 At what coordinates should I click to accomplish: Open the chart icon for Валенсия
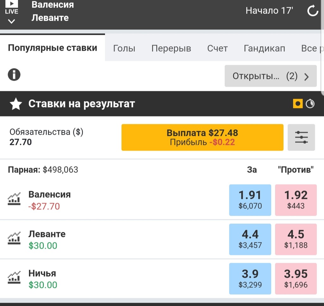click(14, 199)
